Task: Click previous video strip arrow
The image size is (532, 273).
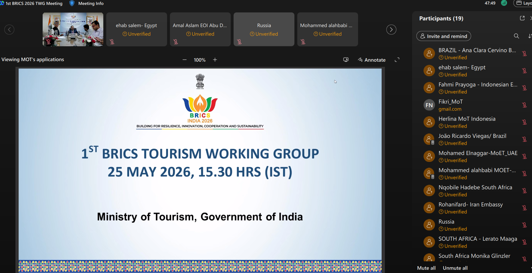Action: pyautogui.click(x=9, y=29)
